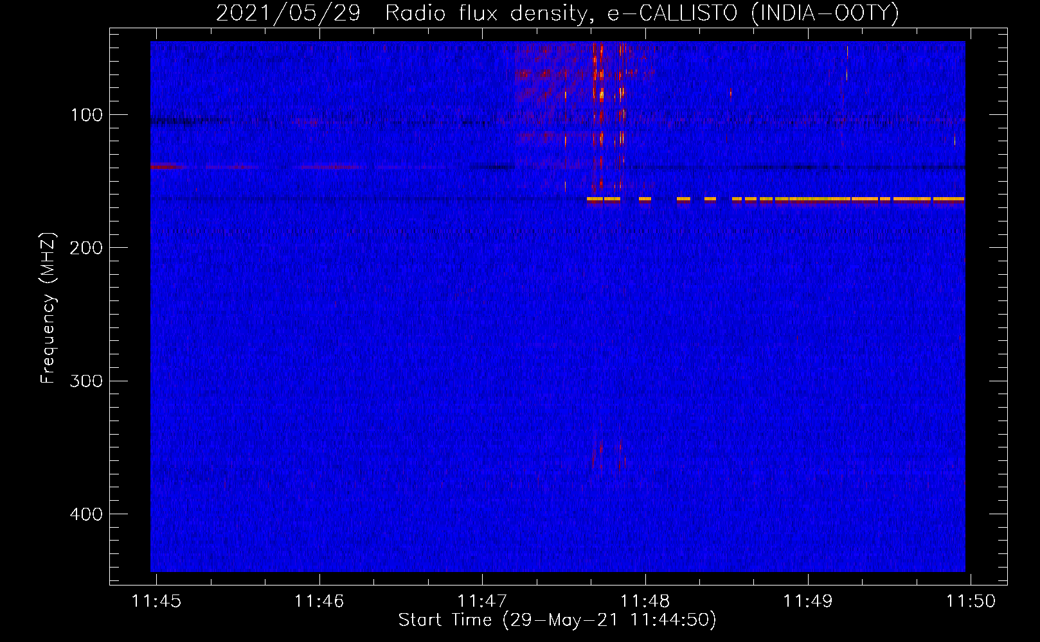
Task: Click the 11:45 time tick label
Action: pos(157,601)
